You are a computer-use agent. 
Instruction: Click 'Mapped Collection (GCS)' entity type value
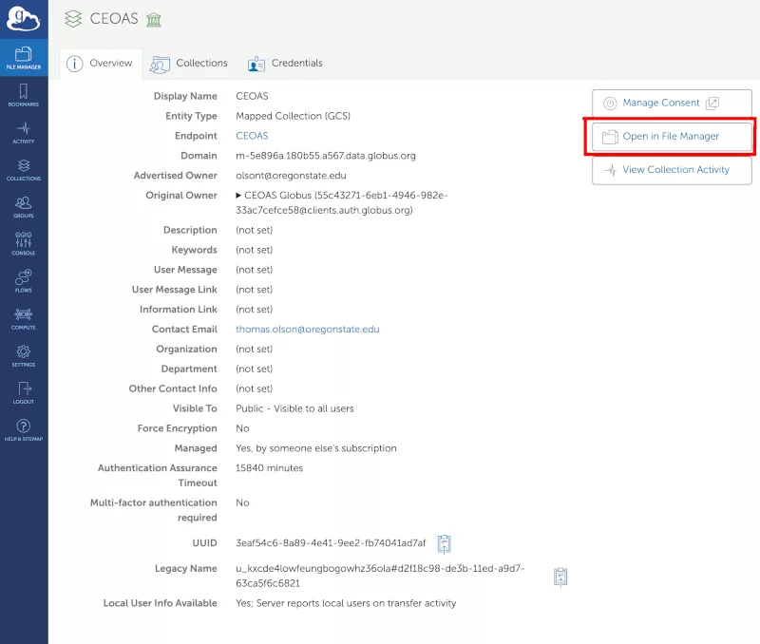click(293, 116)
